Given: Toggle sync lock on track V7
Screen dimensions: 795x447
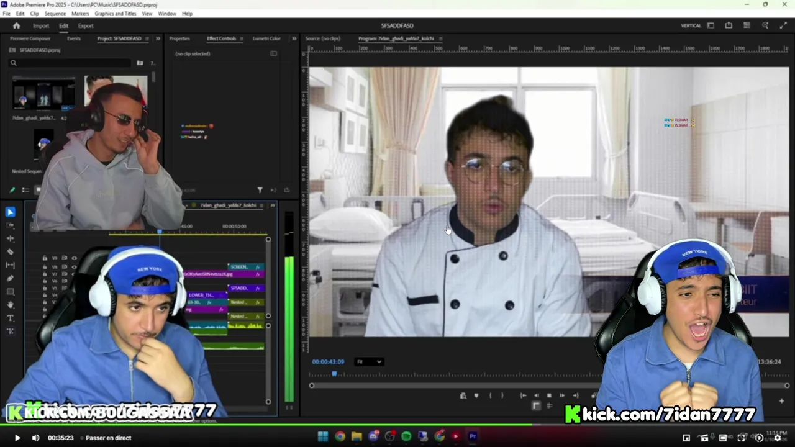Looking at the screenshot, I should coord(64,274).
